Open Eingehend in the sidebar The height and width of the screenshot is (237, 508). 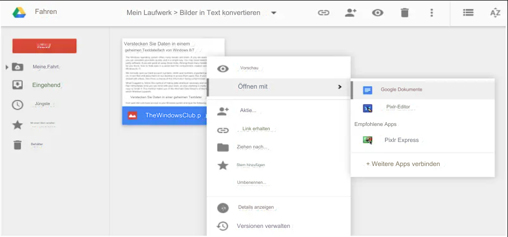tap(46, 85)
